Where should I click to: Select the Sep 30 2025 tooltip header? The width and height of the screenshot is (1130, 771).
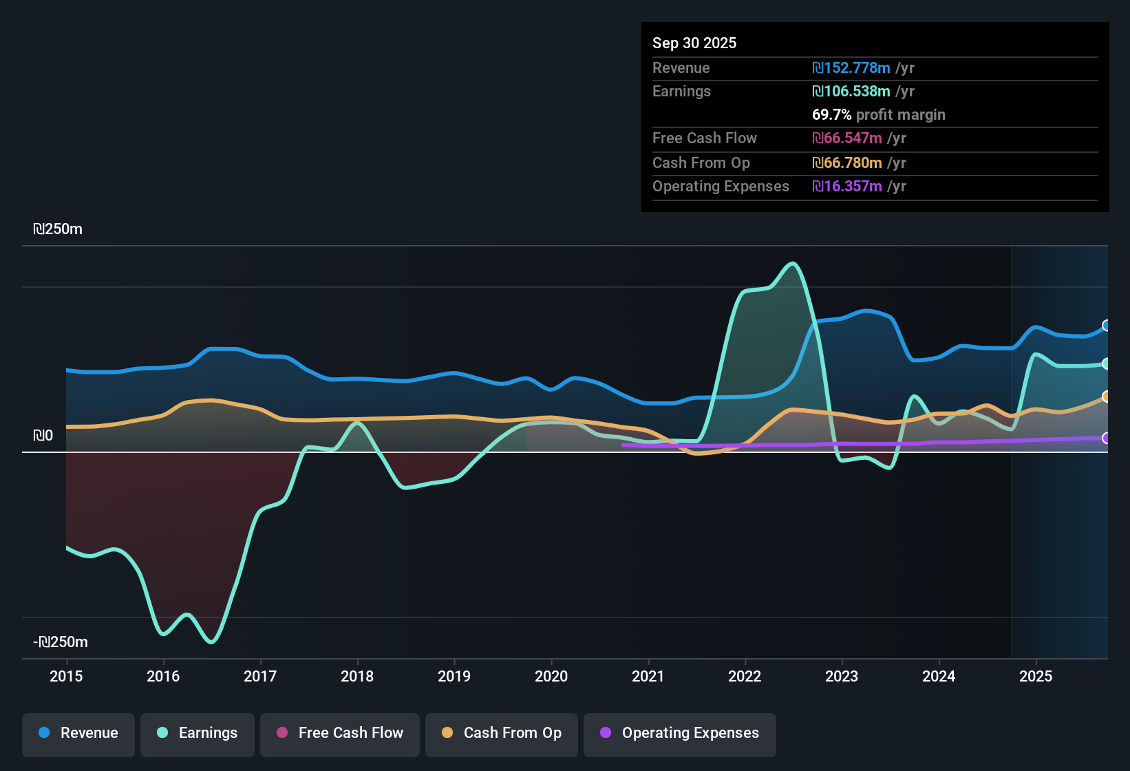694,43
